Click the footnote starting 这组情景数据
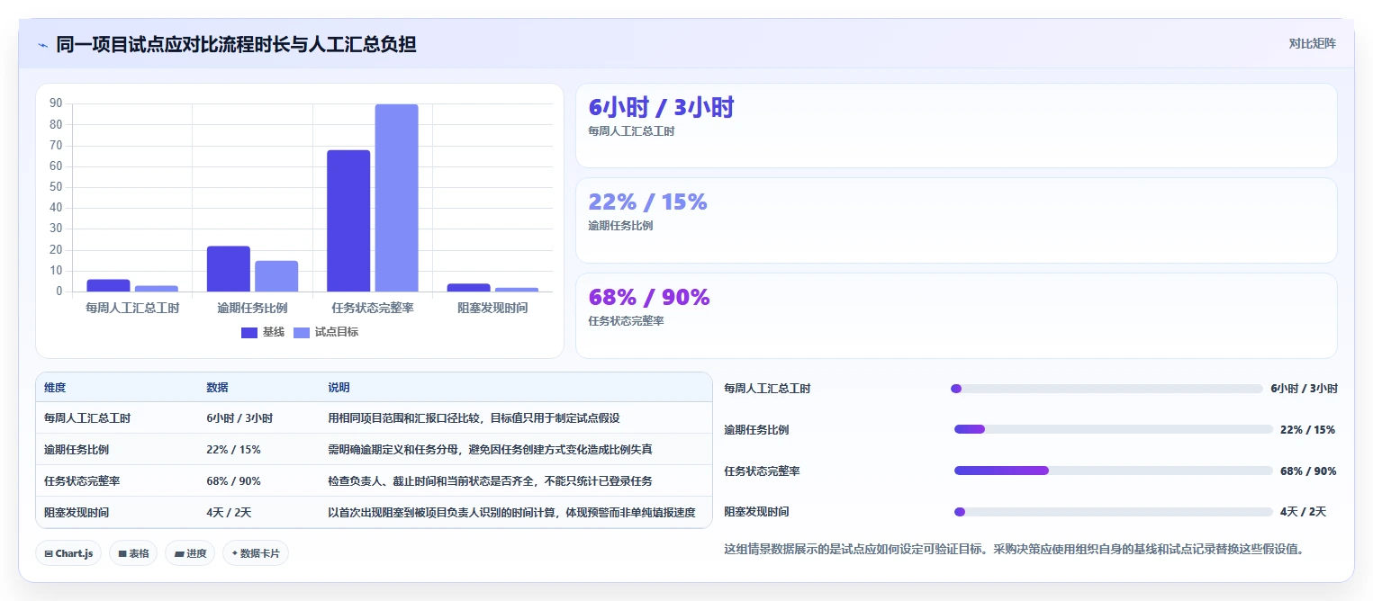This screenshot has width=1373, height=601. [x=1014, y=549]
